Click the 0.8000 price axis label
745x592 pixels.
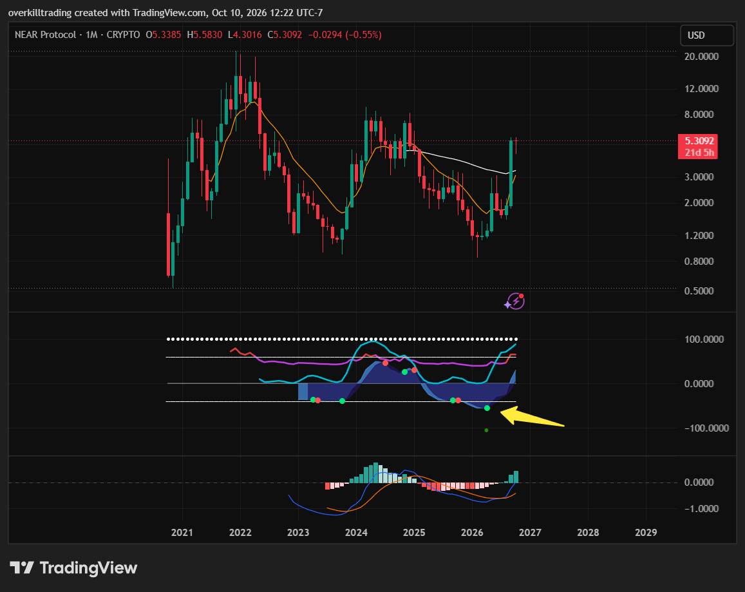pyautogui.click(x=699, y=261)
